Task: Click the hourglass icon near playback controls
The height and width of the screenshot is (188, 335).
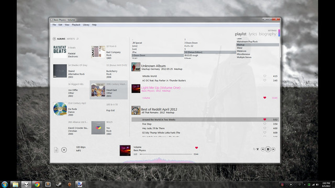Action: point(258,149)
